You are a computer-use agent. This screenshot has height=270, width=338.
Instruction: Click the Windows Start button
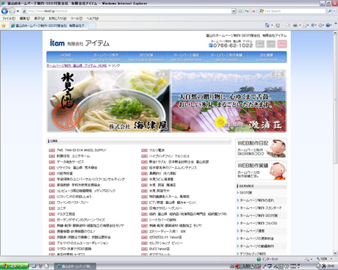coord(14,266)
